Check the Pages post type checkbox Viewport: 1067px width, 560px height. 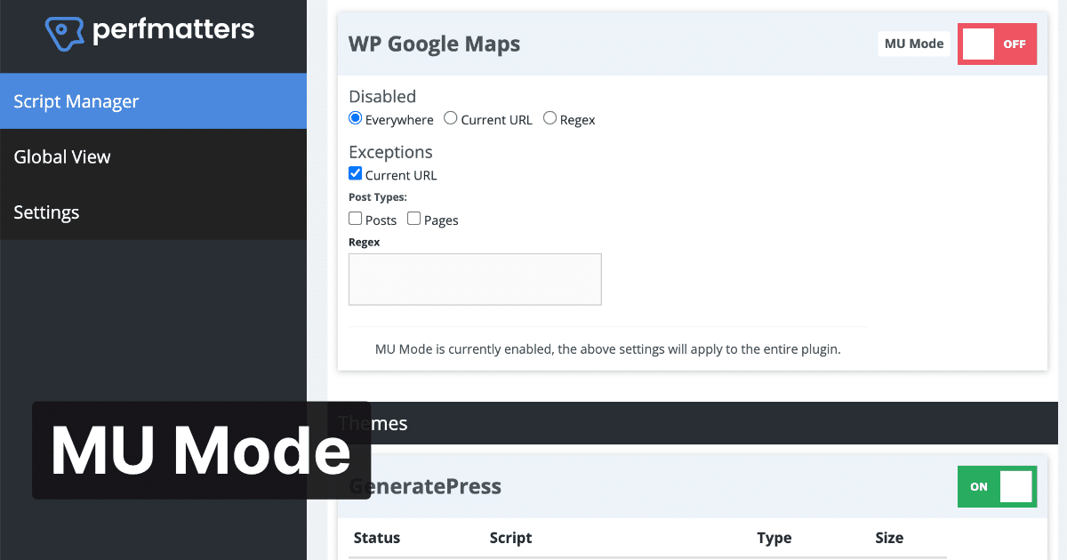413,218
